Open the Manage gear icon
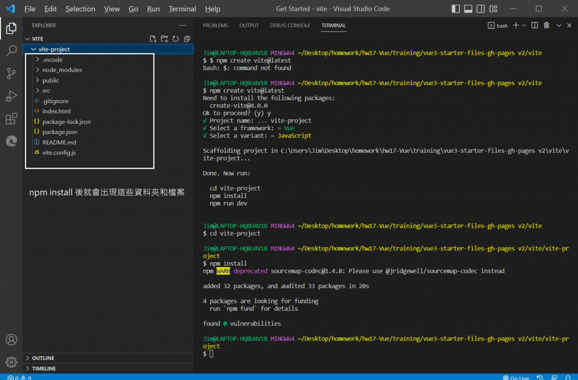This screenshot has width=578, height=380. tap(11, 363)
